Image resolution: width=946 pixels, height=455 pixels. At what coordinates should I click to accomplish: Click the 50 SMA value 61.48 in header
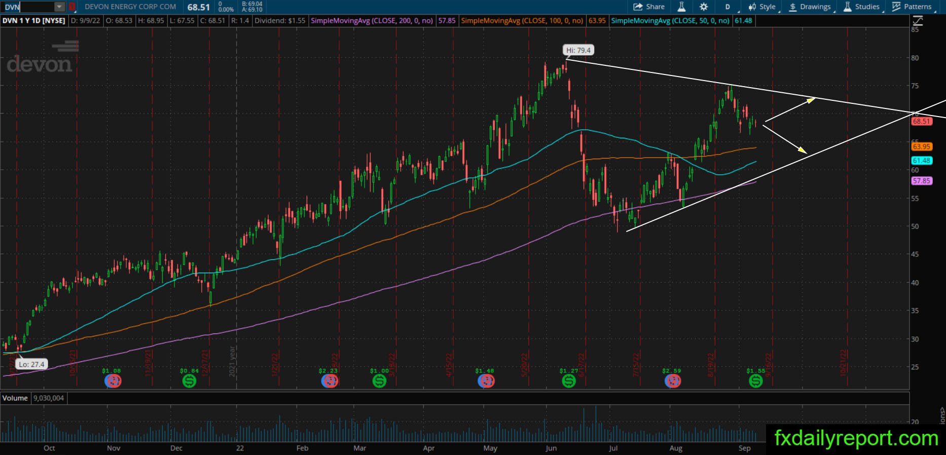tap(744, 21)
